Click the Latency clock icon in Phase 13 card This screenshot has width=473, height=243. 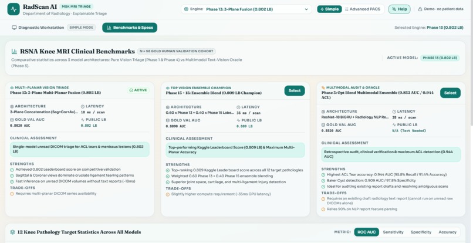[83, 106]
